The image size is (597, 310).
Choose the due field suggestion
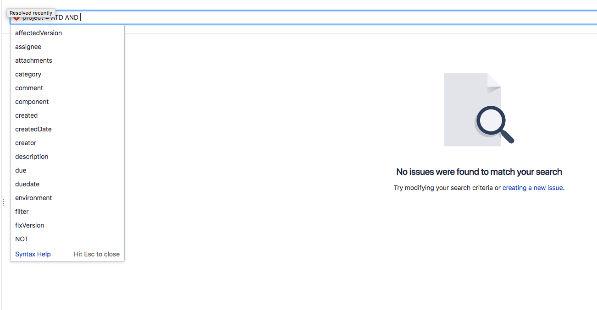coord(67,170)
